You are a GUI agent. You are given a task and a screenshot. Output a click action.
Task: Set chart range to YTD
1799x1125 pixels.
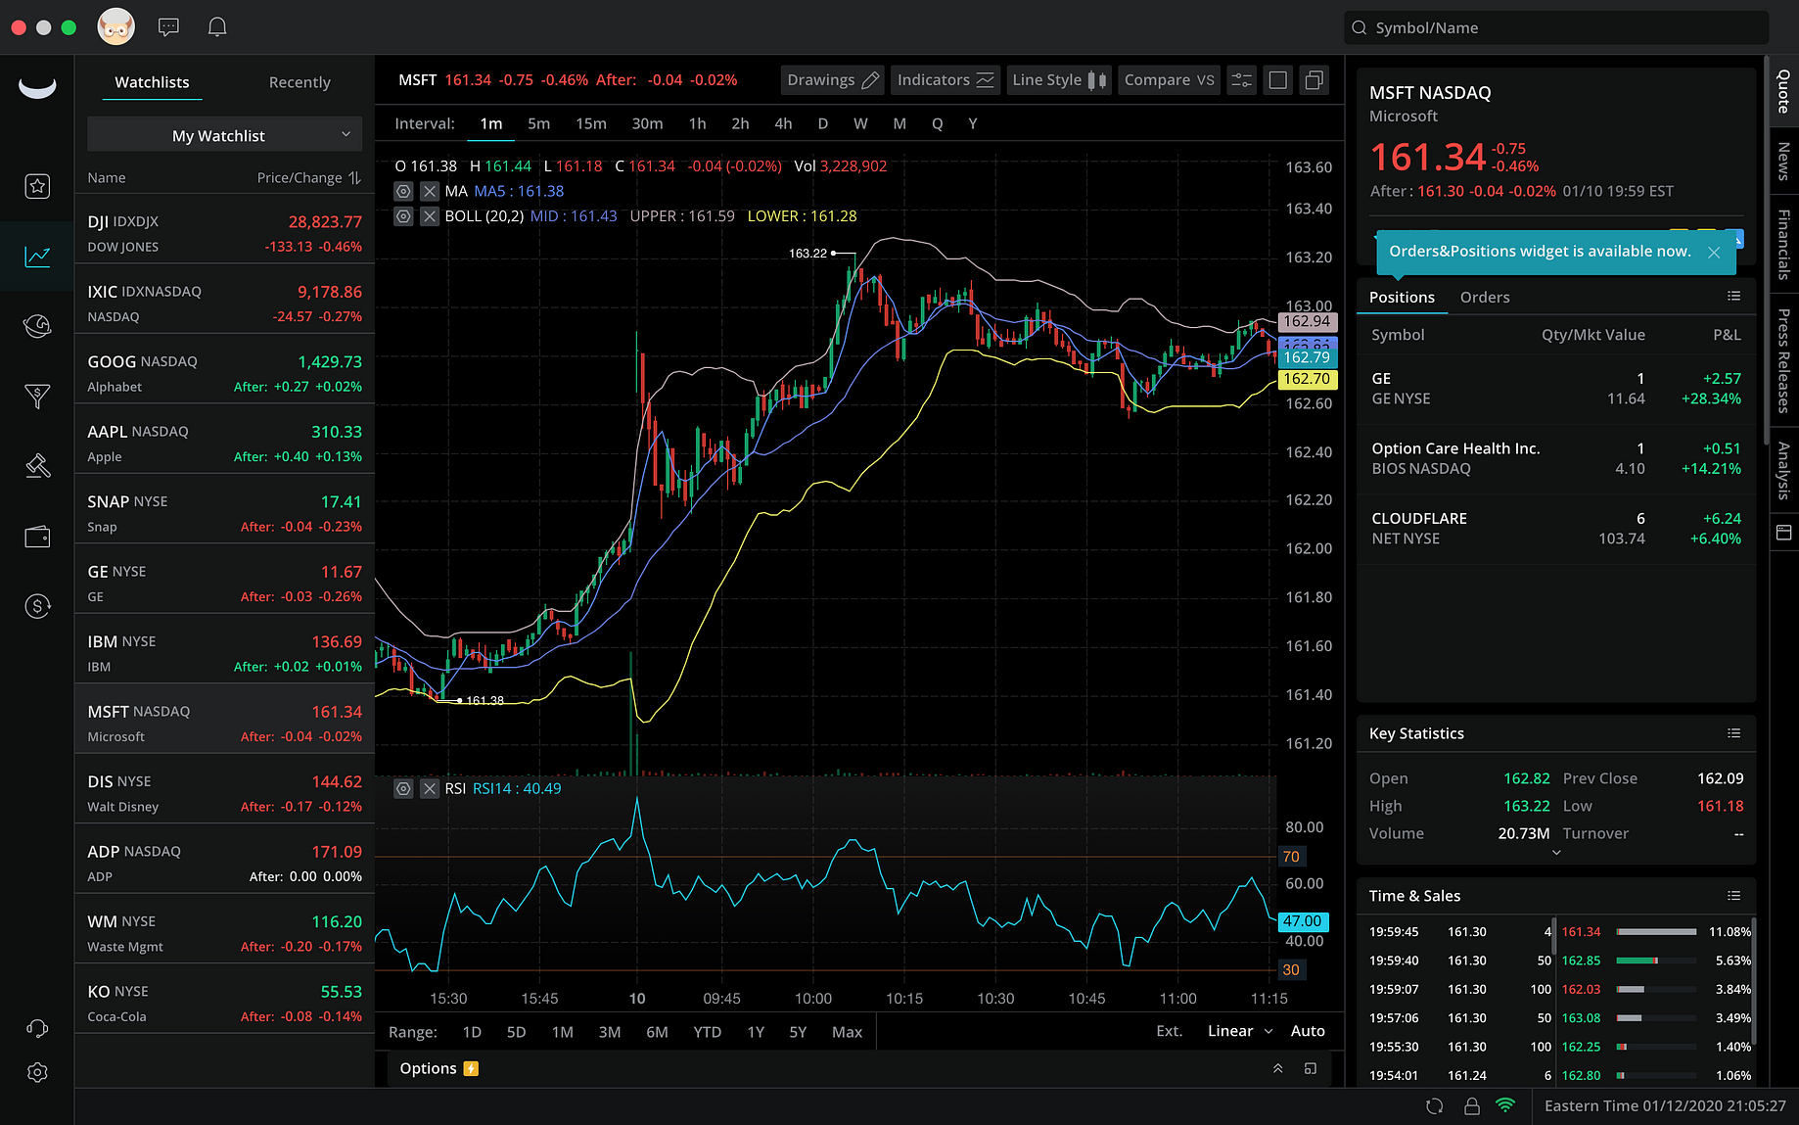(x=707, y=1032)
